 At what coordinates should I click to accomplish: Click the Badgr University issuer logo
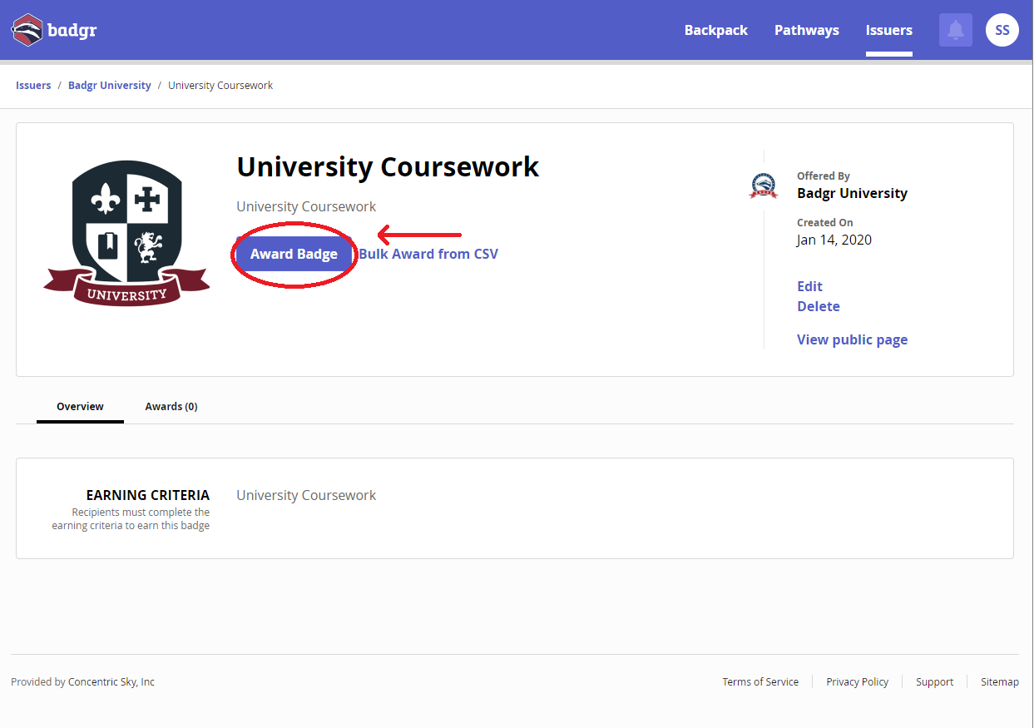[764, 186]
